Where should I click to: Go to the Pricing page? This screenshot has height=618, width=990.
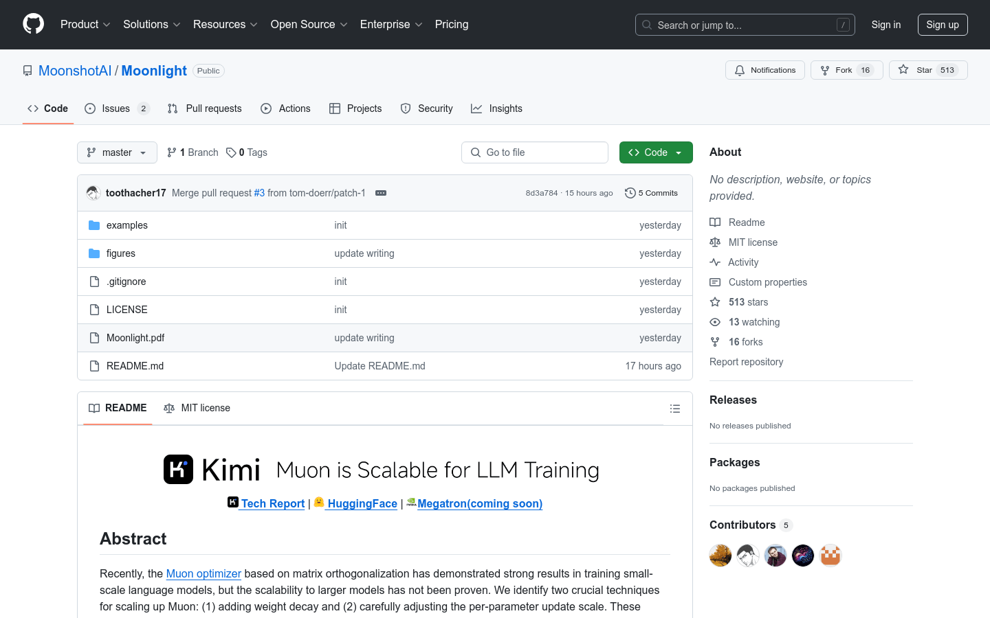(452, 25)
